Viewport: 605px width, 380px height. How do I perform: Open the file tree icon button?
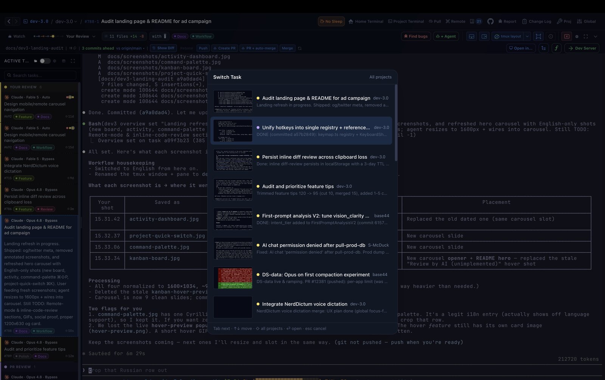[x=544, y=48]
